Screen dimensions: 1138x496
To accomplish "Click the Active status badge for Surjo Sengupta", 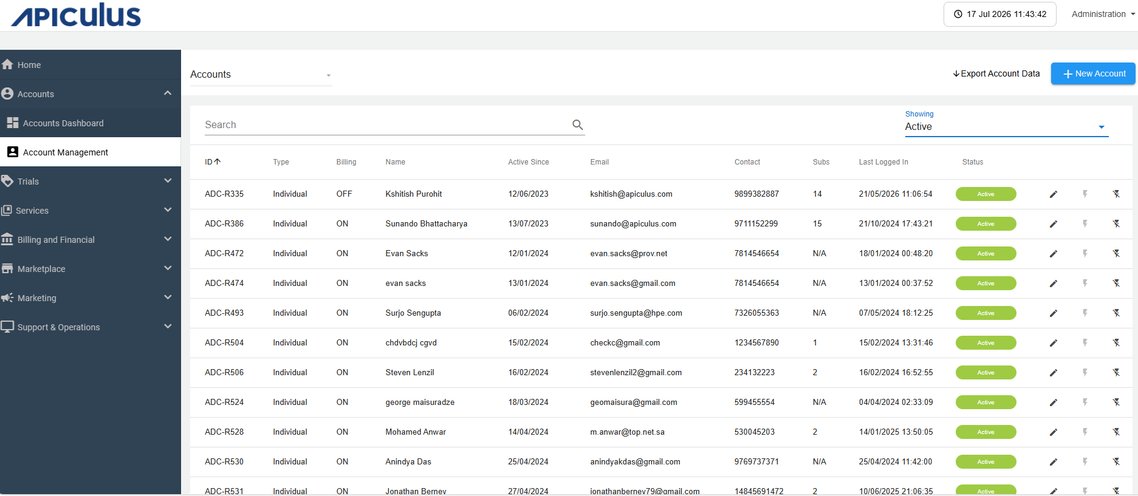I will (986, 313).
